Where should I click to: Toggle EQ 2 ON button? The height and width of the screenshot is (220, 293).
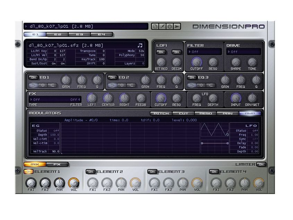click(112, 77)
